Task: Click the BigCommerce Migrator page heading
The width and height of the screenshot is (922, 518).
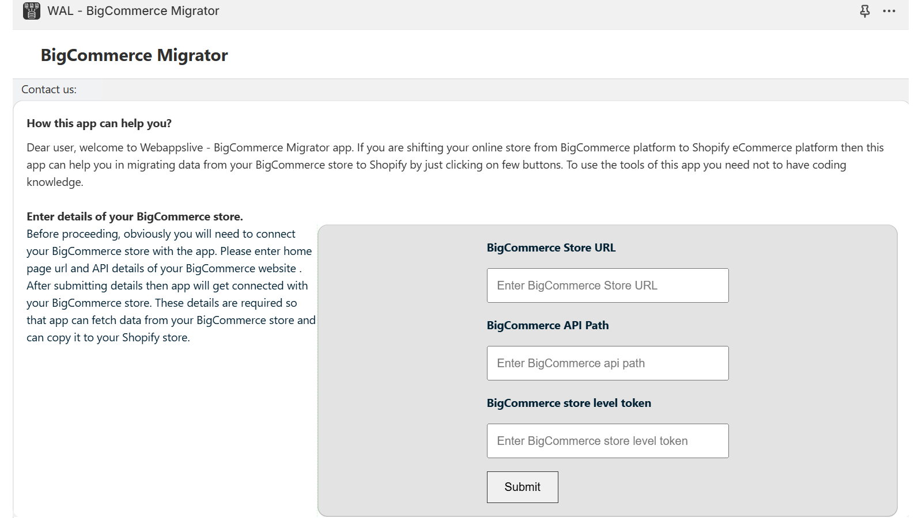Action: click(x=134, y=55)
